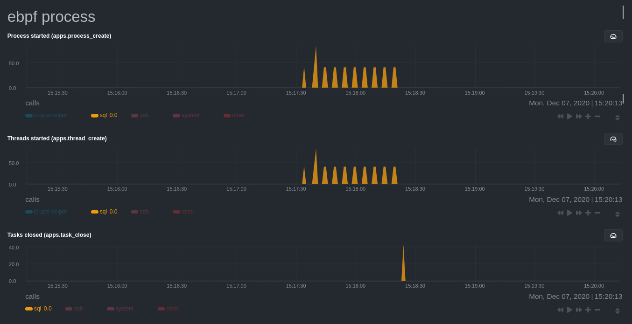Play the Threads started chart

click(569, 213)
